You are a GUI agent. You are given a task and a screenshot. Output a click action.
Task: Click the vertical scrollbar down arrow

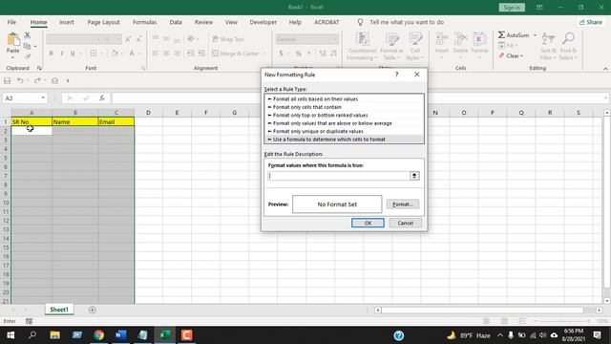click(607, 301)
